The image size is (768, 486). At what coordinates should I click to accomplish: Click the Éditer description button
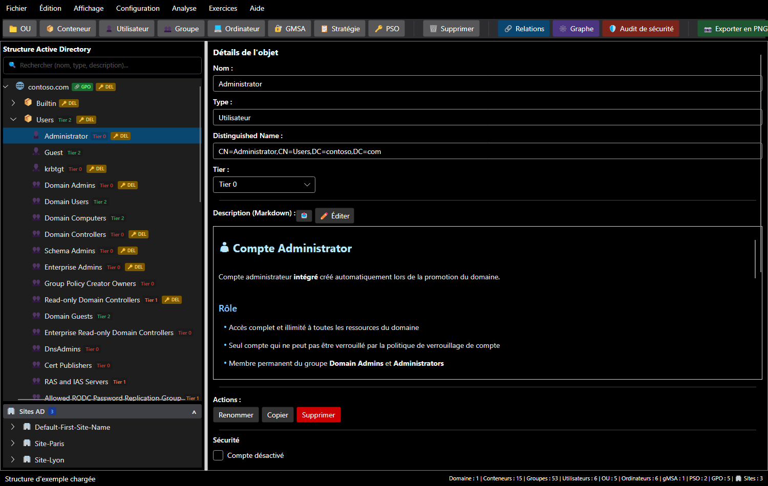coord(335,216)
